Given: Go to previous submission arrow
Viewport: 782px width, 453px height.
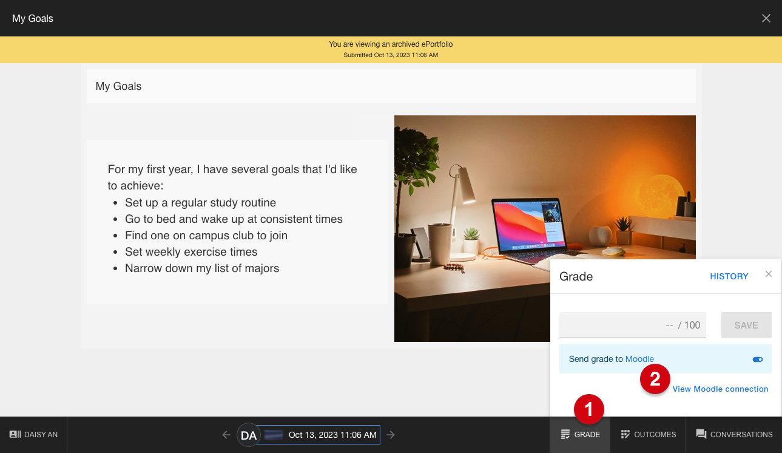Looking at the screenshot, I should (226, 435).
